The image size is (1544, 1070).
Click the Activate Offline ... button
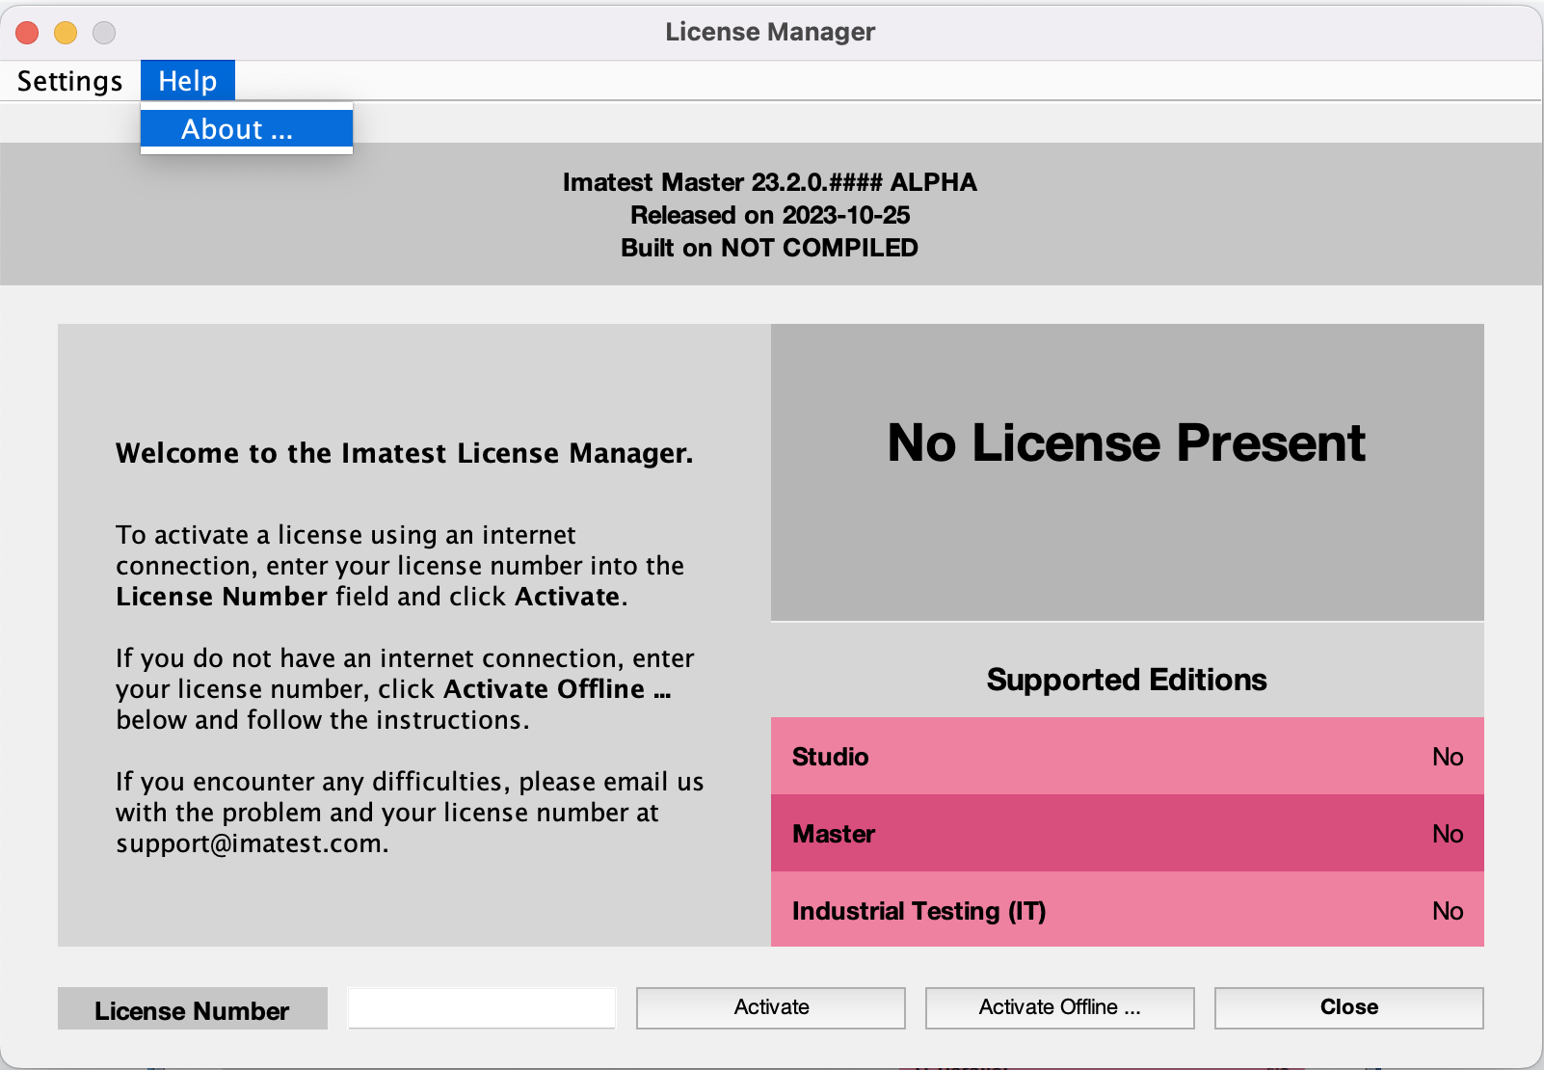[1060, 1007]
